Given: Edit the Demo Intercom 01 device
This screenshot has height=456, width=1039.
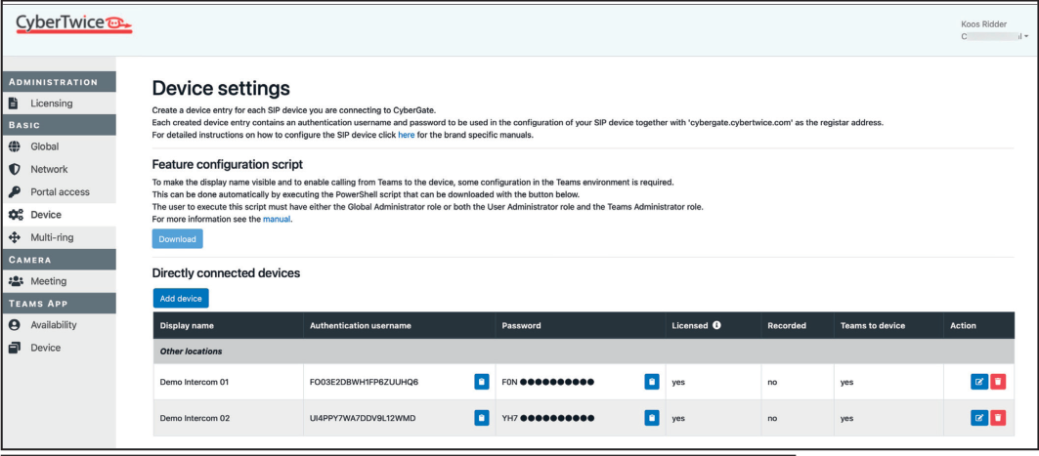Looking at the screenshot, I should click(x=979, y=382).
